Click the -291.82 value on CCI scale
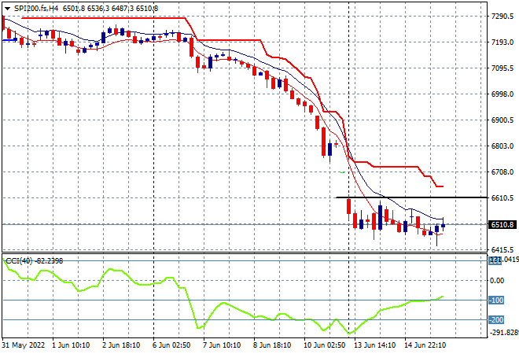The width and height of the screenshot is (519, 354). pyautogui.click(x=504, y=332)
